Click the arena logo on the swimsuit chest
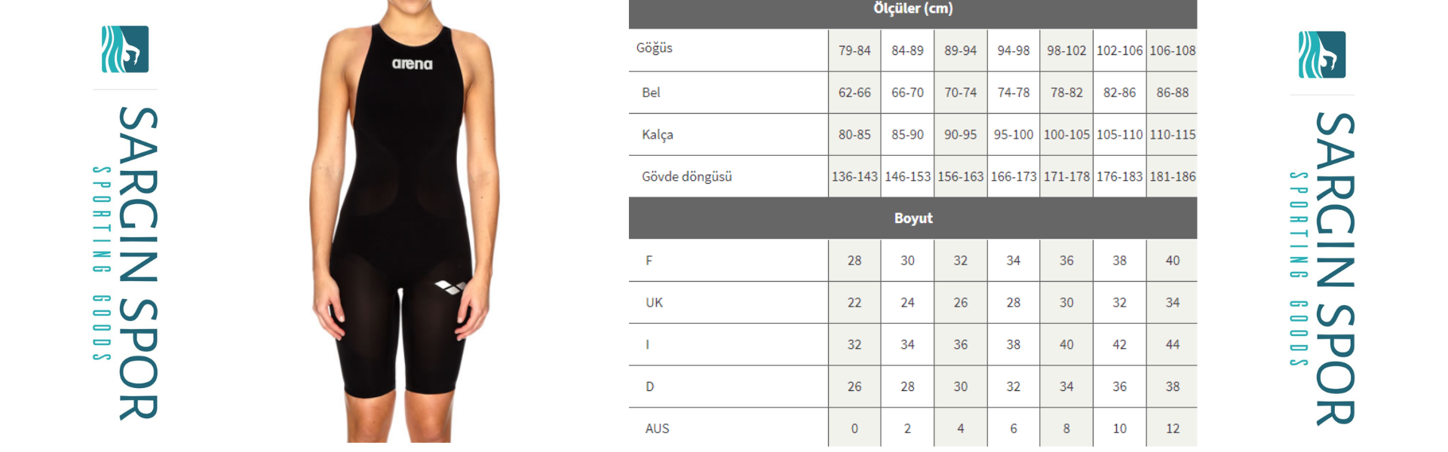This screenshot has width=1448, height=452. pos(413,64)
